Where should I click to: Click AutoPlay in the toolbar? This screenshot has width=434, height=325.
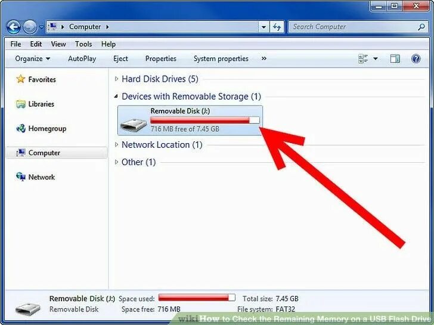pyautogui.click(x=82, y=58)
